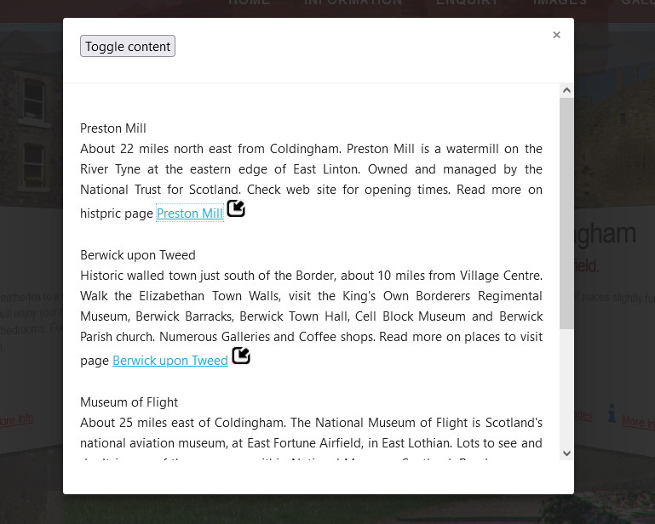Click the Toggle content button
Image resolution: width=655 pixels, height=524 pixels.
[x=128, y=47]
